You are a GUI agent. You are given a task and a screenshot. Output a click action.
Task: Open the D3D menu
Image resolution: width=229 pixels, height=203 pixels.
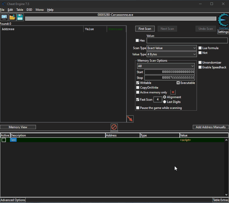(x=29, y=10)
